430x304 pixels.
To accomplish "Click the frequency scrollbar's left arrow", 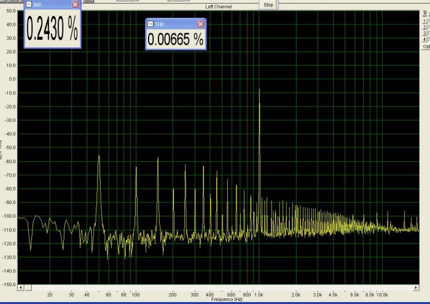I will point(20,287).
